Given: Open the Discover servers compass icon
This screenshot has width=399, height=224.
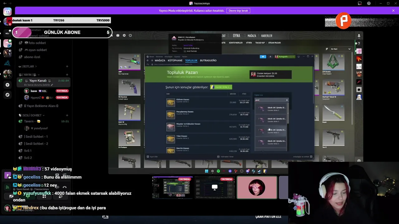Looking at the screenshot, I should point(7,95).
